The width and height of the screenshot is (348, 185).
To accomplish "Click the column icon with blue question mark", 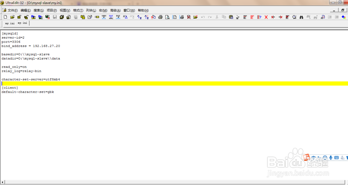I will coord(259,17).
